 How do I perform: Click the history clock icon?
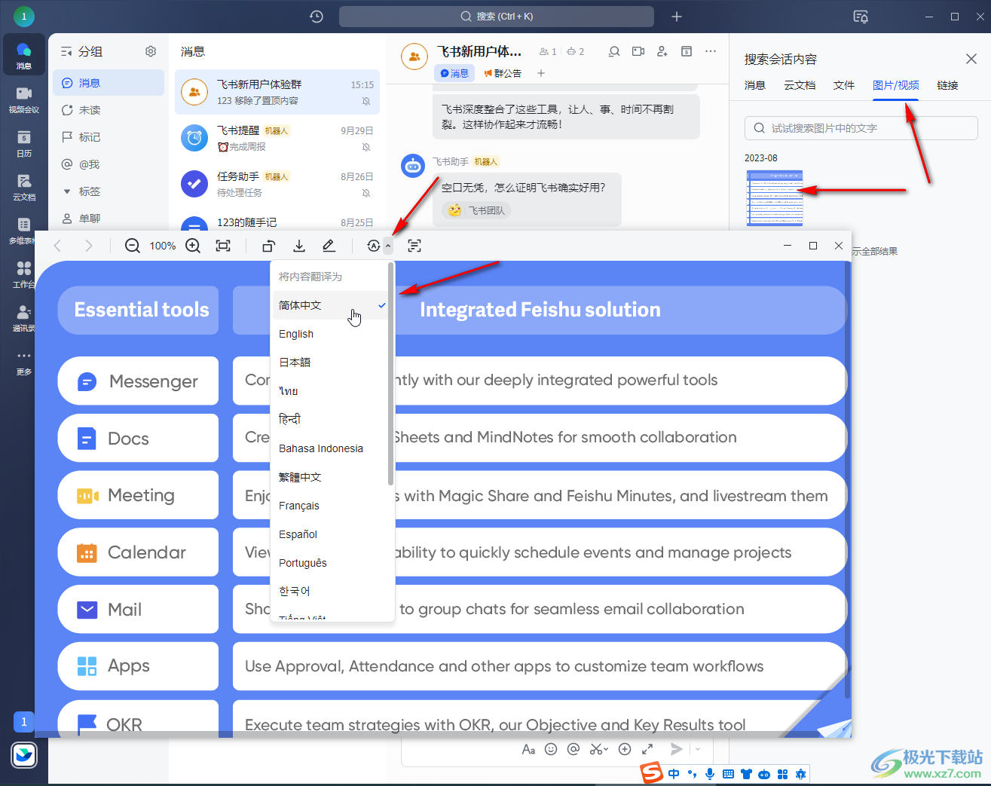coord(317,17)
